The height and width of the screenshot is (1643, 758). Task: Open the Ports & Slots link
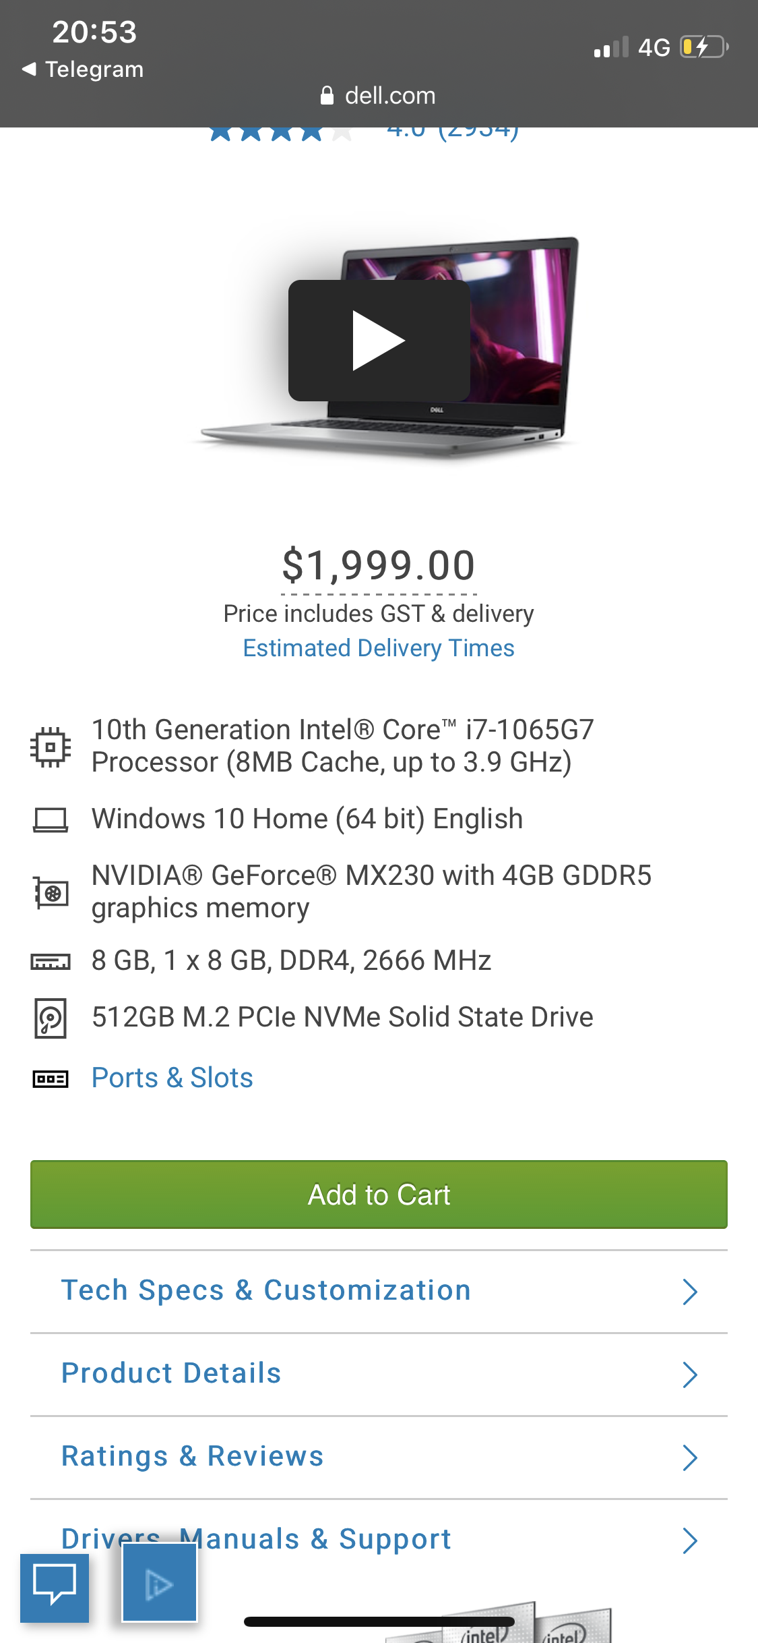[x=172, y=1078]
